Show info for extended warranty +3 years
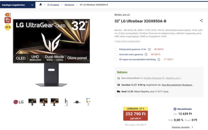The image size is (208, 130). [149, 49]
